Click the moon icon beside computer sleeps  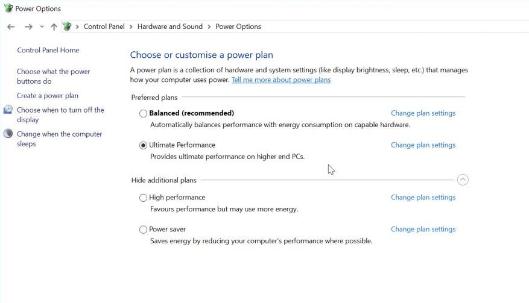(x=8, y=134)
